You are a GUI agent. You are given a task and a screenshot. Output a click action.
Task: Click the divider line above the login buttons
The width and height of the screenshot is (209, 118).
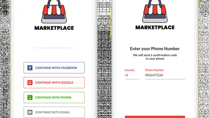pos(54,48)
